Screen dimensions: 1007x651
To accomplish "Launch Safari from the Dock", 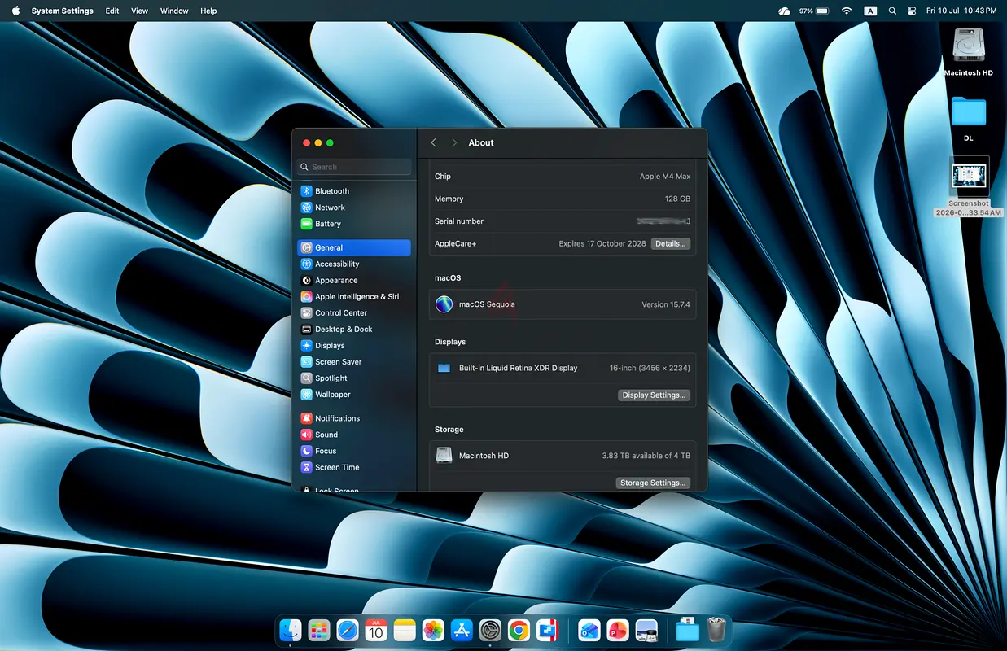I will point(348,630).
